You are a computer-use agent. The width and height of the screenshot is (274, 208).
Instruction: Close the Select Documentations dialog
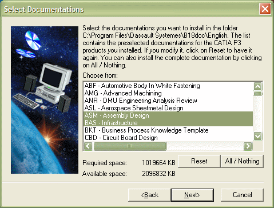[265, 9]
